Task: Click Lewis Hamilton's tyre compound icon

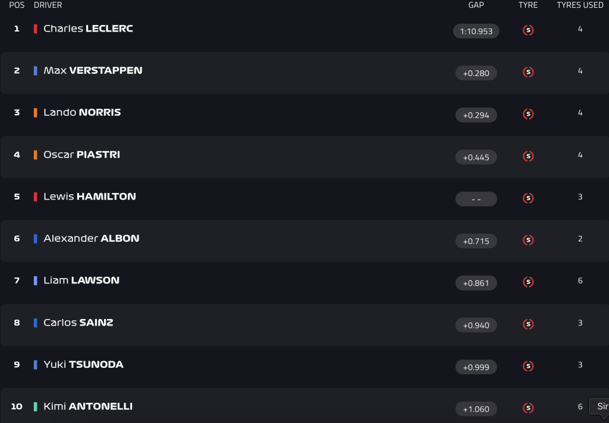Action: click(x=528, y=198)
